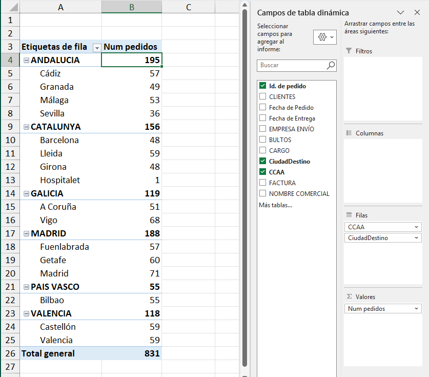Select the Total general cell
Viewport: 429px width, 377px height.
(60, 353)
